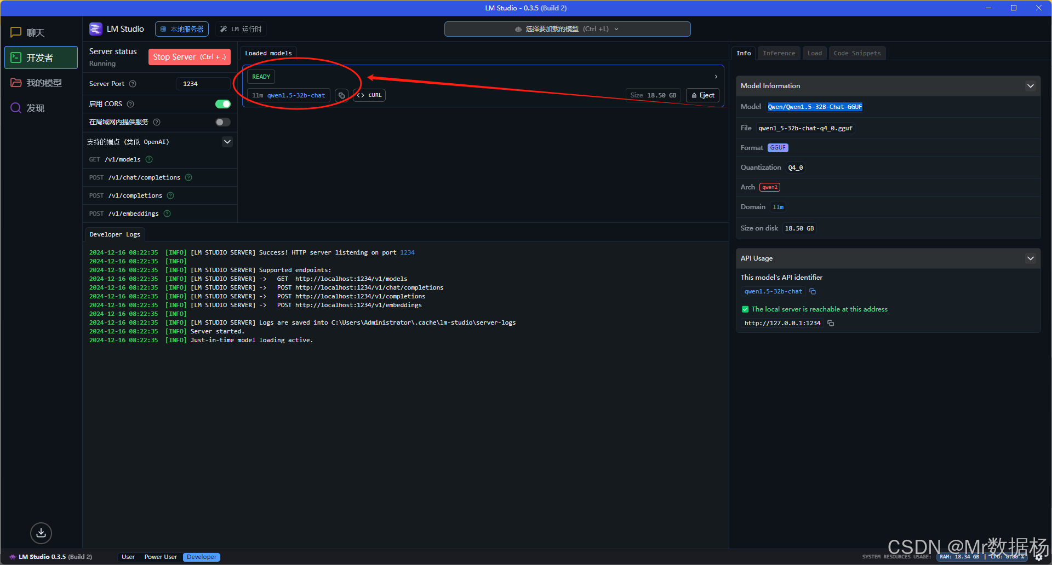The width and height of the screenshot is (1052, 565).
Task: Click help icon for /v1/embeddings
Action: click(x=167, y=214)
